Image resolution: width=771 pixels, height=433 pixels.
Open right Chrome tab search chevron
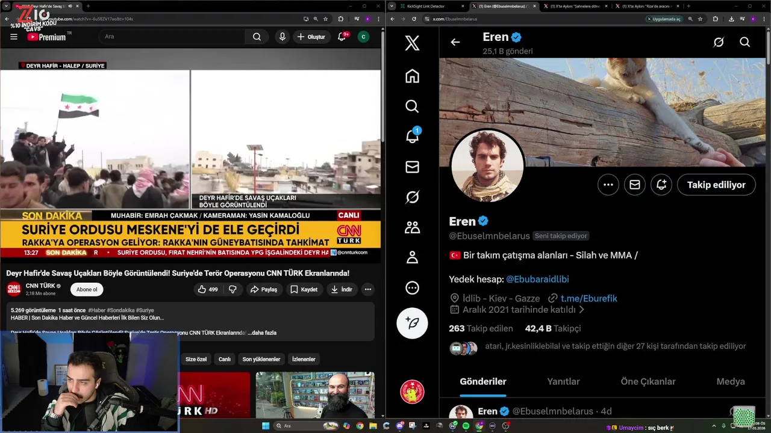(x=392, y=6)
